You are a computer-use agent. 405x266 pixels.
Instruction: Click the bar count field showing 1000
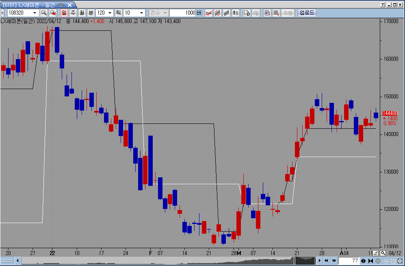click(x=182, y=13)
